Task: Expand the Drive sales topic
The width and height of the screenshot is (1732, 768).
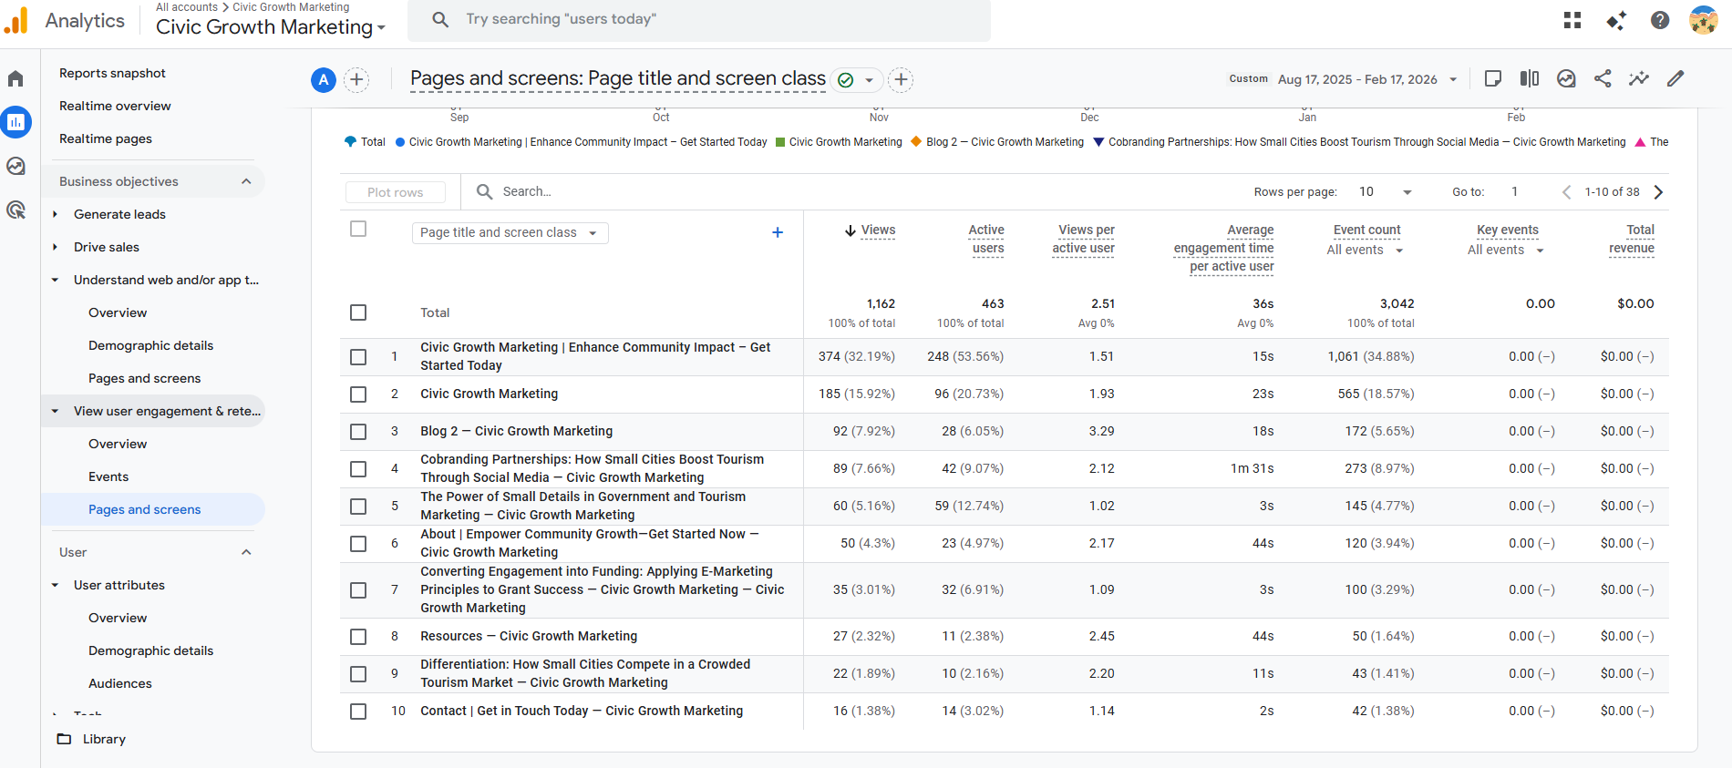Action: pyautogui.click(x=55, y=247)
